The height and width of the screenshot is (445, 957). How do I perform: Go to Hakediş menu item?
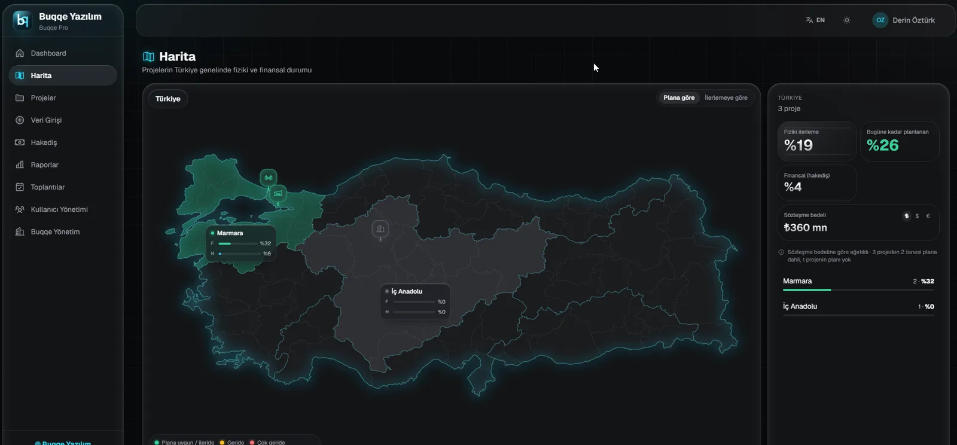(63, 142)
